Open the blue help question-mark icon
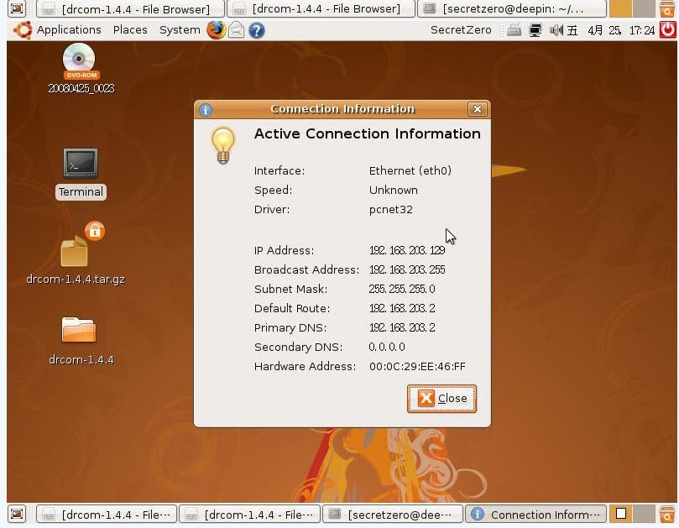This screenshot has width=679, height=528. [x=257, y=30]
